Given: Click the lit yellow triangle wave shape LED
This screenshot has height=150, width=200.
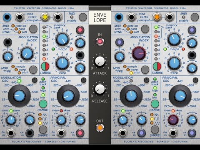Looking at the screenshot, I should [x=40, y=123].
